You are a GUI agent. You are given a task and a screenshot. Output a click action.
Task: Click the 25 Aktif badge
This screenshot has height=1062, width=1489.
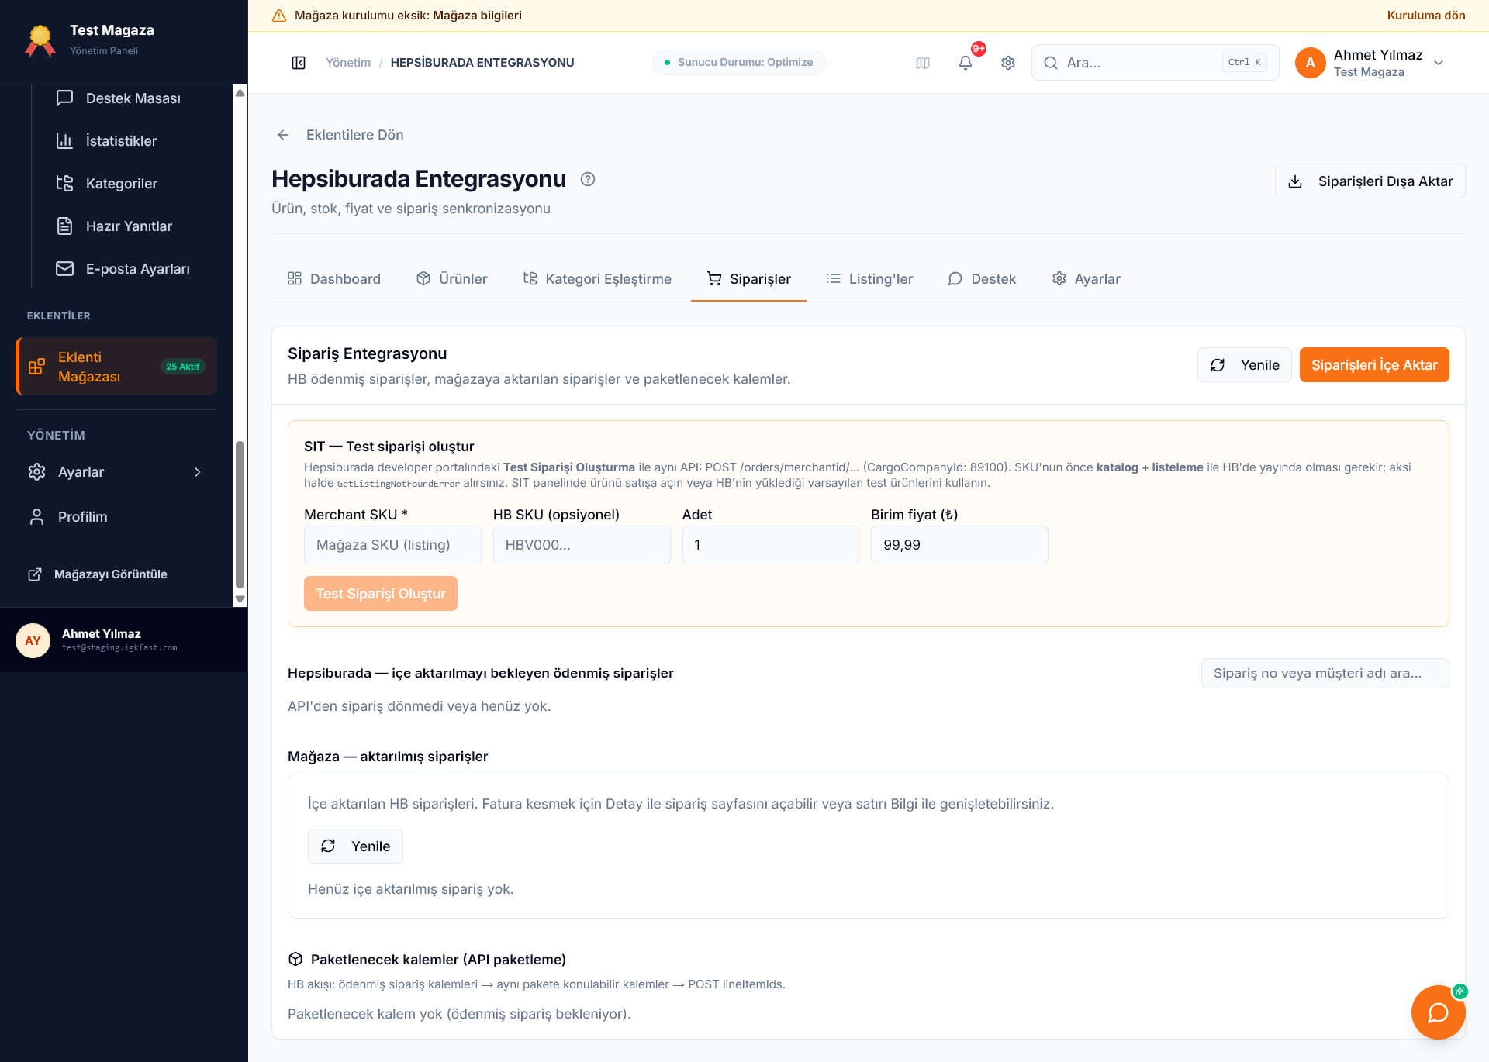(x=183, y=367)
